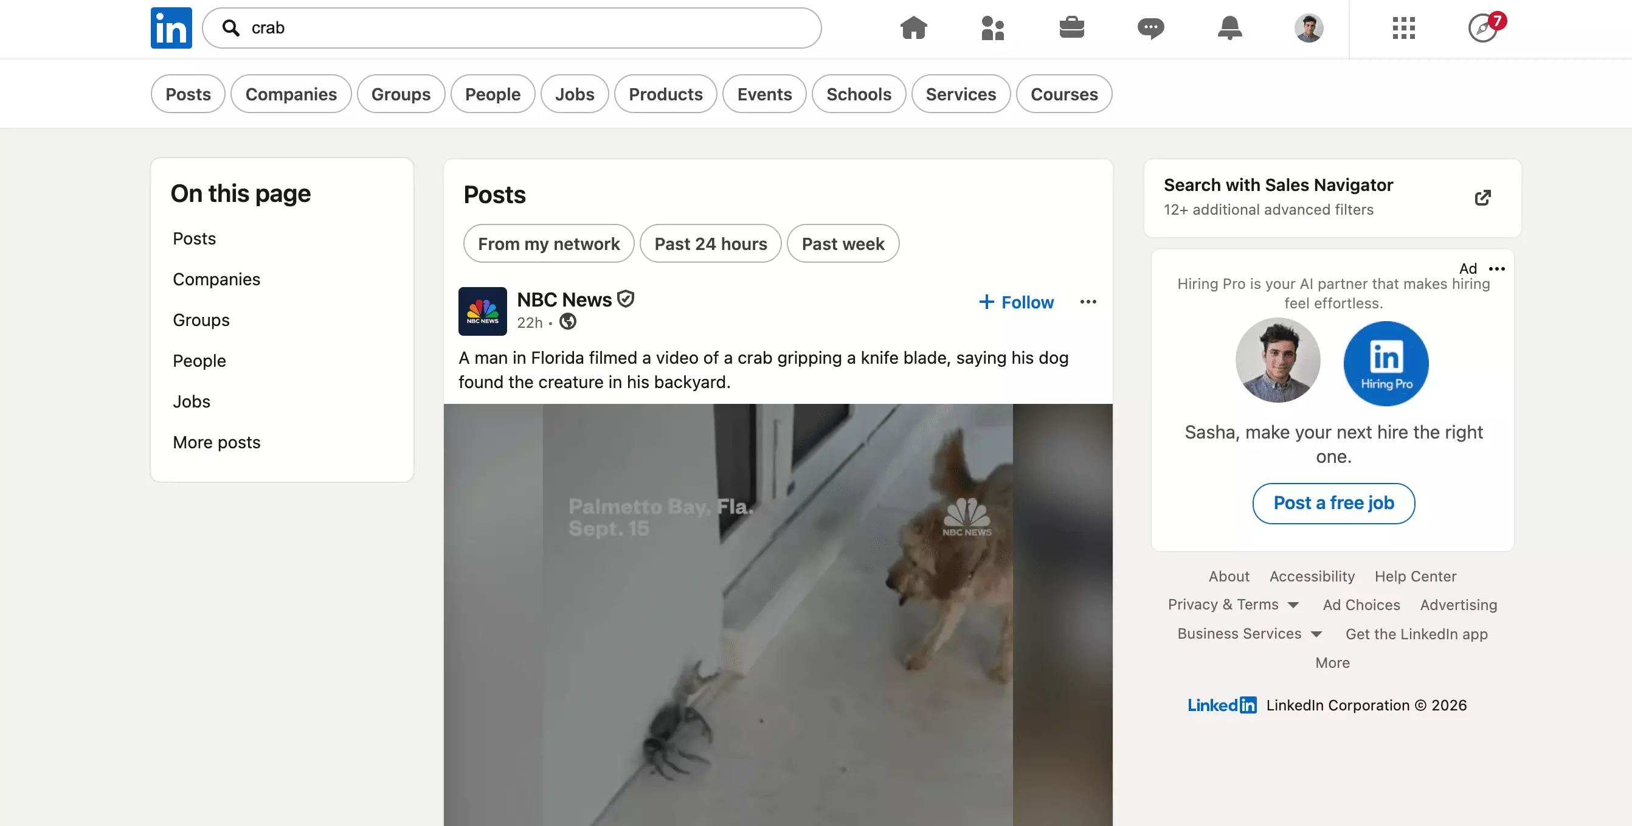Open the Accessibility footer link
The height and width of the screenshot is (826, 1632).
[1312, 576]
